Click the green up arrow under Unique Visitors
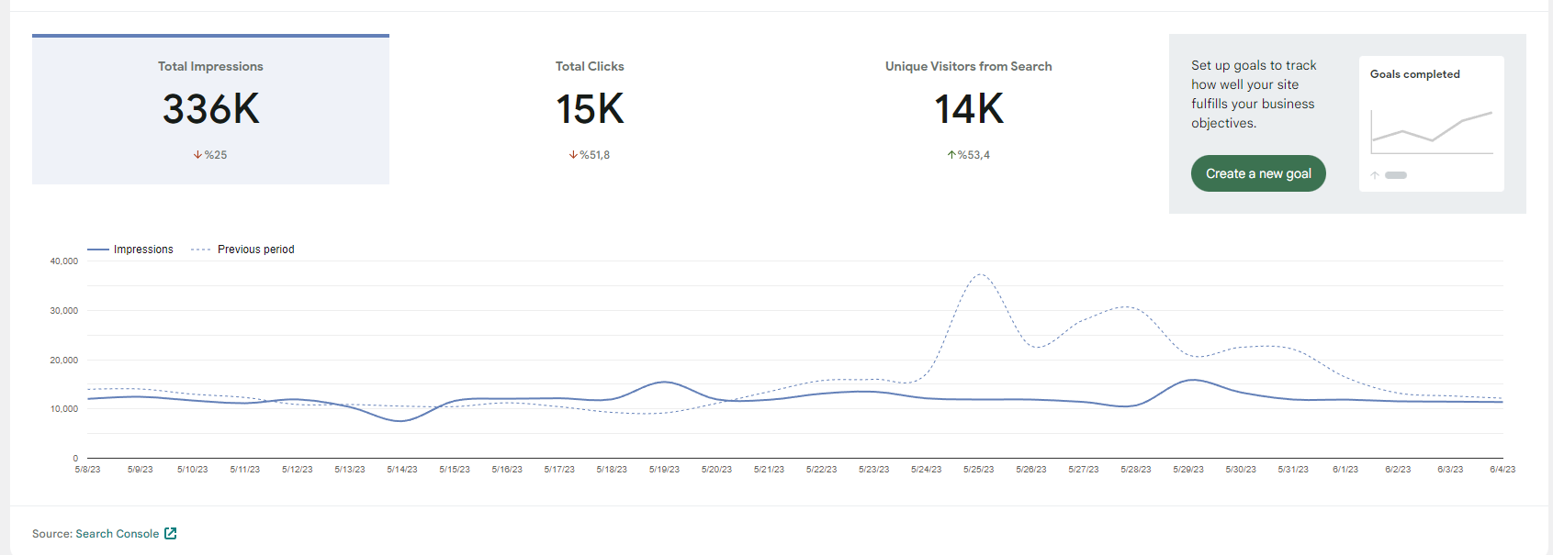Screen dimensions: 1553x555 tap(951, 155)
